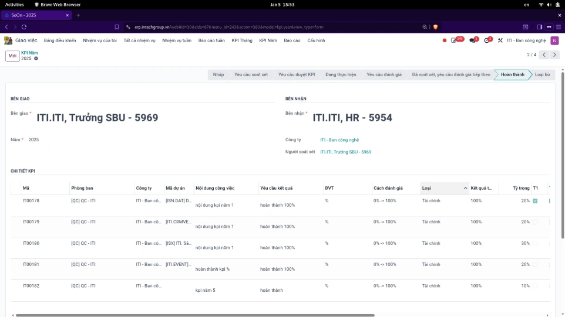Open the Giao việc app home icon

(x=8, y=40)
